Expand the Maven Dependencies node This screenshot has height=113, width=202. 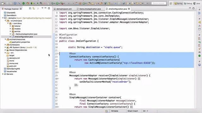point(5,50)
